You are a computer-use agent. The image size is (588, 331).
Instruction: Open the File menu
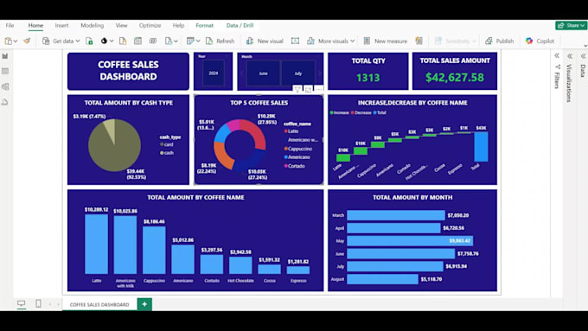[x=10, y=25]
